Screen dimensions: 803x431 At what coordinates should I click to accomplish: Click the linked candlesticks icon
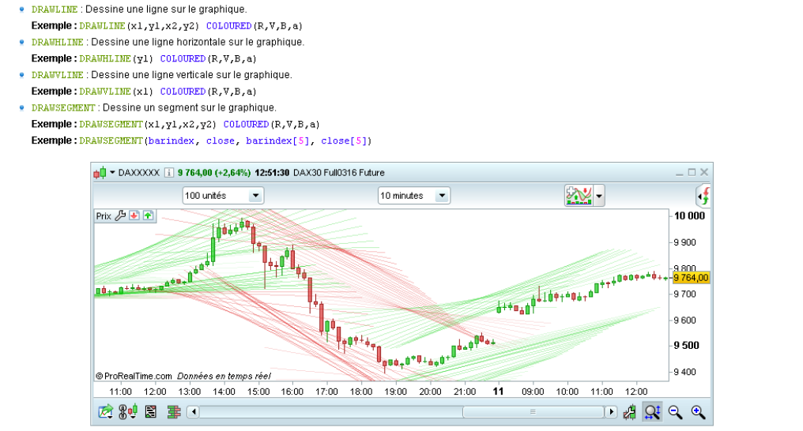click(128, 411)
